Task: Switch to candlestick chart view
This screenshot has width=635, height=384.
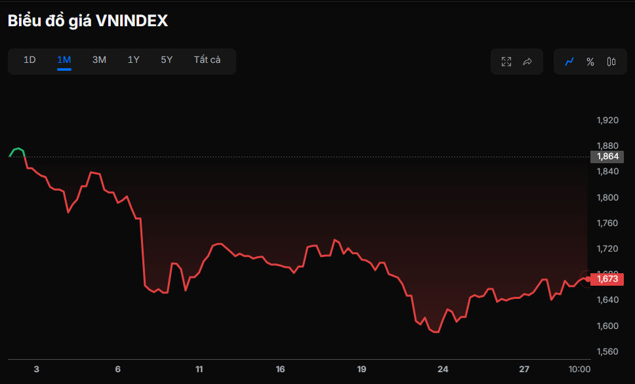Action: pyautogui.click(x=611, y=61)
